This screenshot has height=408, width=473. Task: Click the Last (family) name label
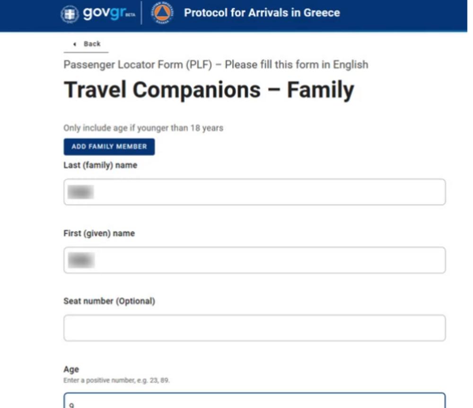click(100, 165)
